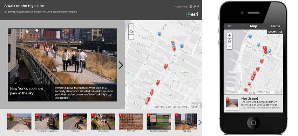Click the home button on phone map
Viewport: 298px width, 136px height.
tap(230, 41)
